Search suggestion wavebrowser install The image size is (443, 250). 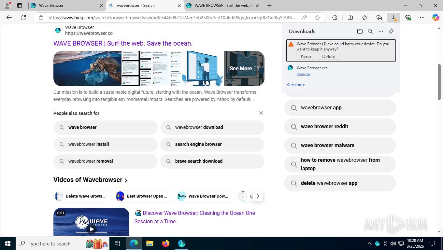tap(106, 144)
